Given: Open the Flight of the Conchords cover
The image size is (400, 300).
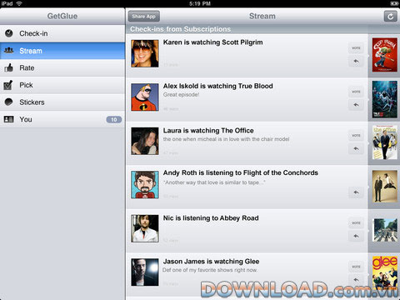Looking at the screenshot, I should (385, 186).
